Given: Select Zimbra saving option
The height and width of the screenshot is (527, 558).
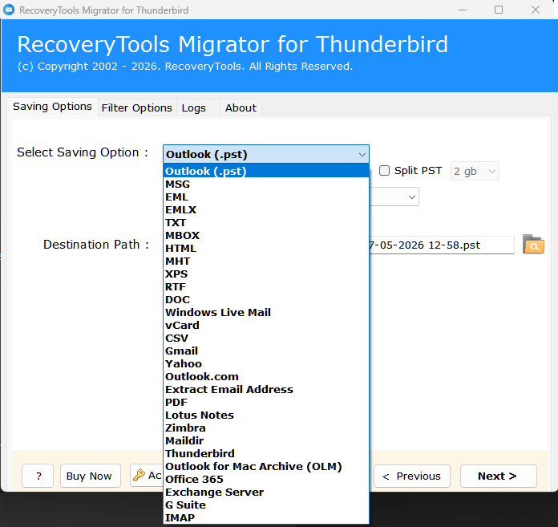Looking at the screenshot, I should click(x=266, y=428).
